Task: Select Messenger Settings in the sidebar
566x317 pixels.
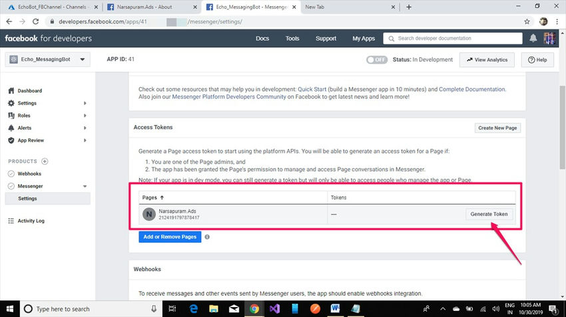Action: [48, 199]
